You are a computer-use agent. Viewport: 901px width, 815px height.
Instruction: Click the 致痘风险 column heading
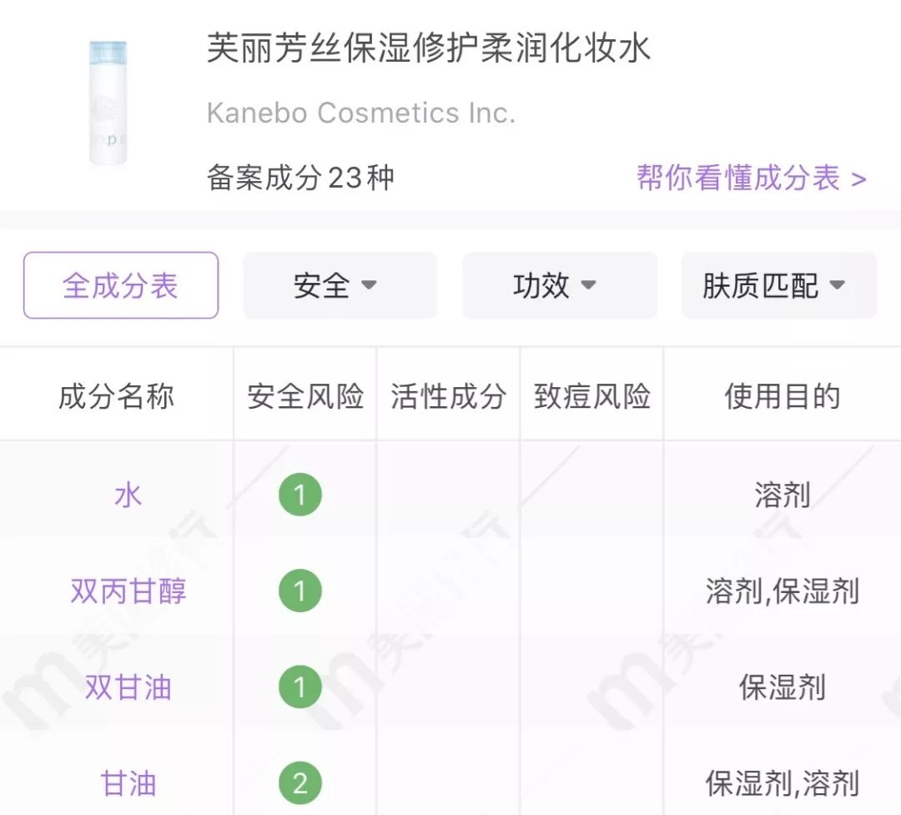click(591, 396)
